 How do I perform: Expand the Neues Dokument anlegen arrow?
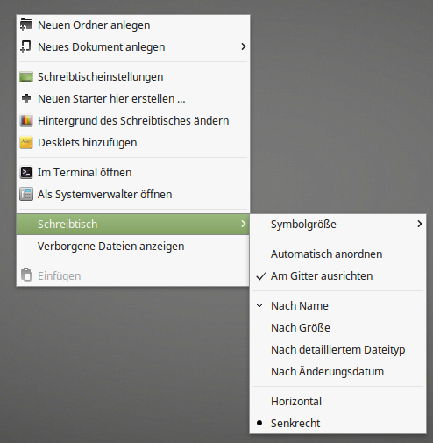tap(243, 46)
